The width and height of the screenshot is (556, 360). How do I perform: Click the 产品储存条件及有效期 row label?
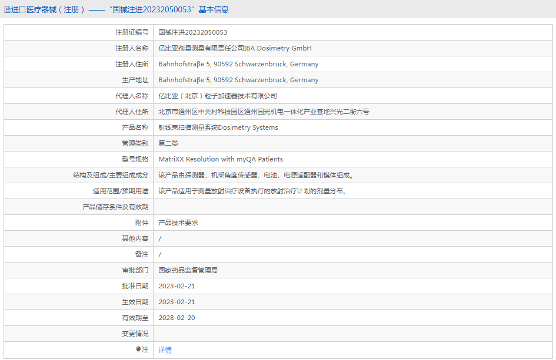(115, 207)
